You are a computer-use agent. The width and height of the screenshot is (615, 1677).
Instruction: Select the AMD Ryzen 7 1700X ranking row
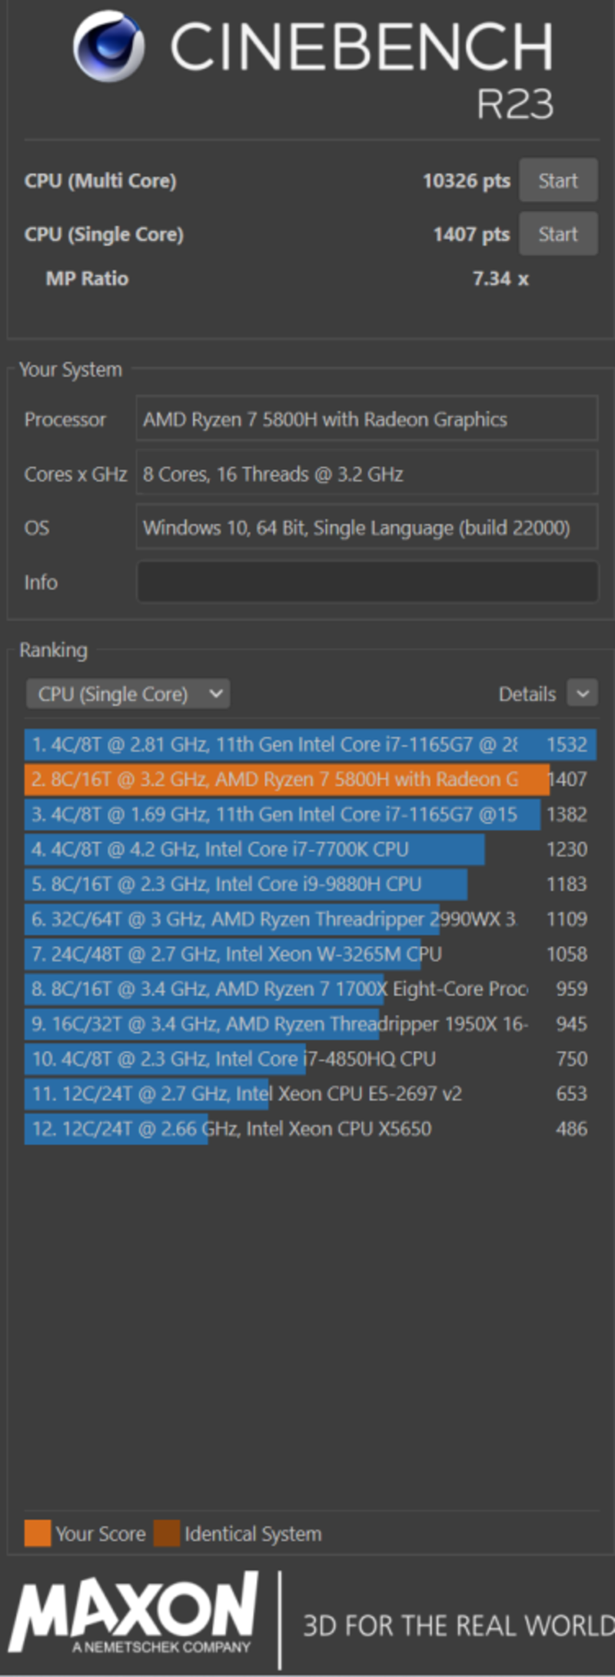pos(310,988)
